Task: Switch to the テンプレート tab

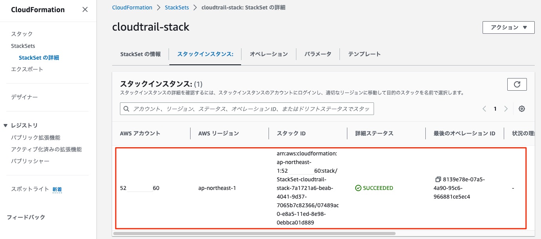Action: (x=364, y=54)
